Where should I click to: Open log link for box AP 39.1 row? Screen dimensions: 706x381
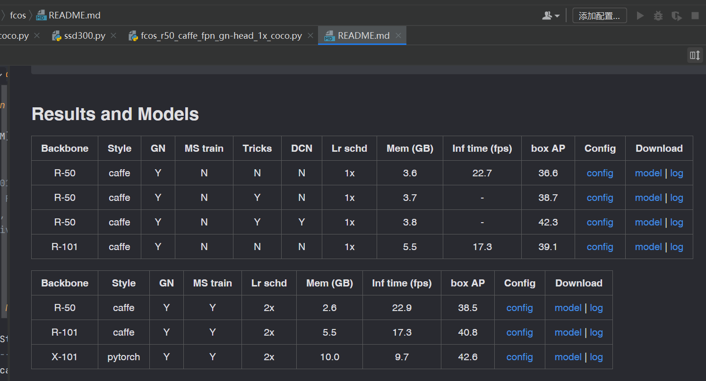(677, 247)
